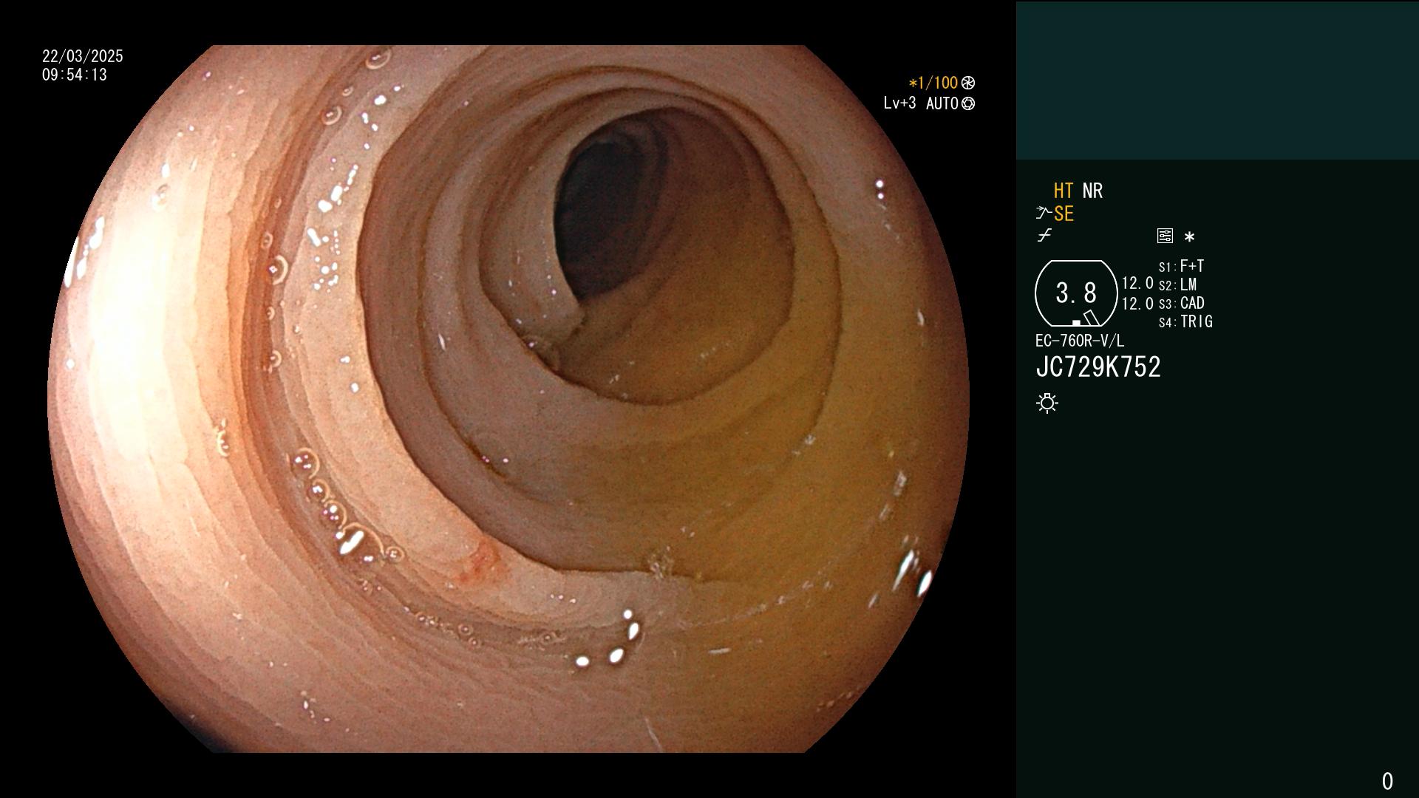Click the empty teal panel above the HT indicator
This screenshot has width=1419, height=798.
tap(1217, 81)
